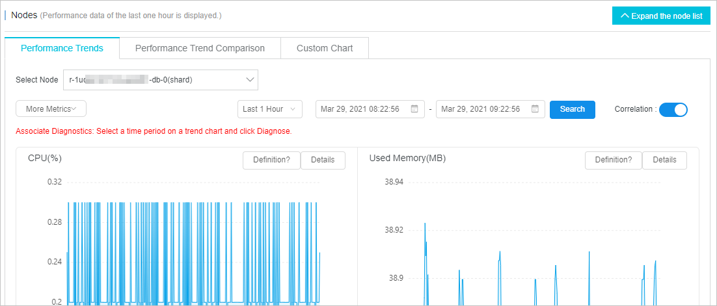717x306 pixels.
Task: Open Performance Trend Comparison tab
Action: click(x=200, y=48)
